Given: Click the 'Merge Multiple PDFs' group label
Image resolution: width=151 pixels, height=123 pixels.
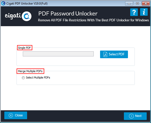Looking at the screenshot, I should tap(30, 71).
